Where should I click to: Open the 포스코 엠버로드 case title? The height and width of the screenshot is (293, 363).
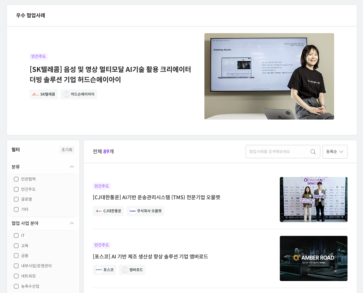pos(150,256)
